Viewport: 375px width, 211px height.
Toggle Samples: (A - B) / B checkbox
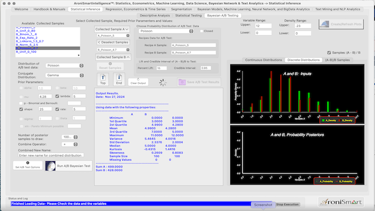click(329, 53)
